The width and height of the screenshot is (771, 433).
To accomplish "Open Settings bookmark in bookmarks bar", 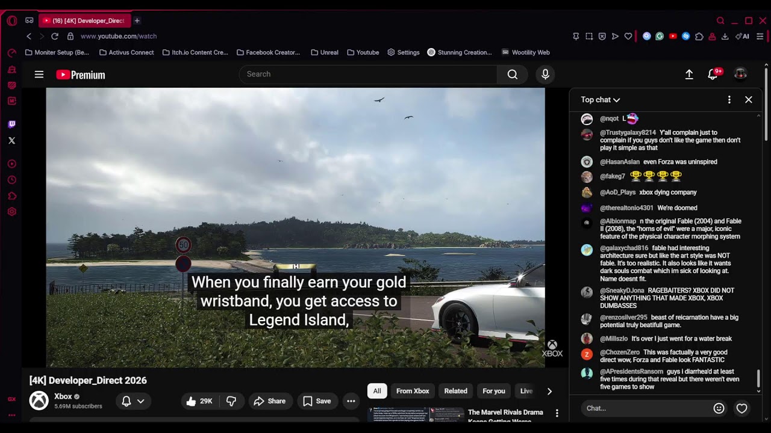I will 404,52.
